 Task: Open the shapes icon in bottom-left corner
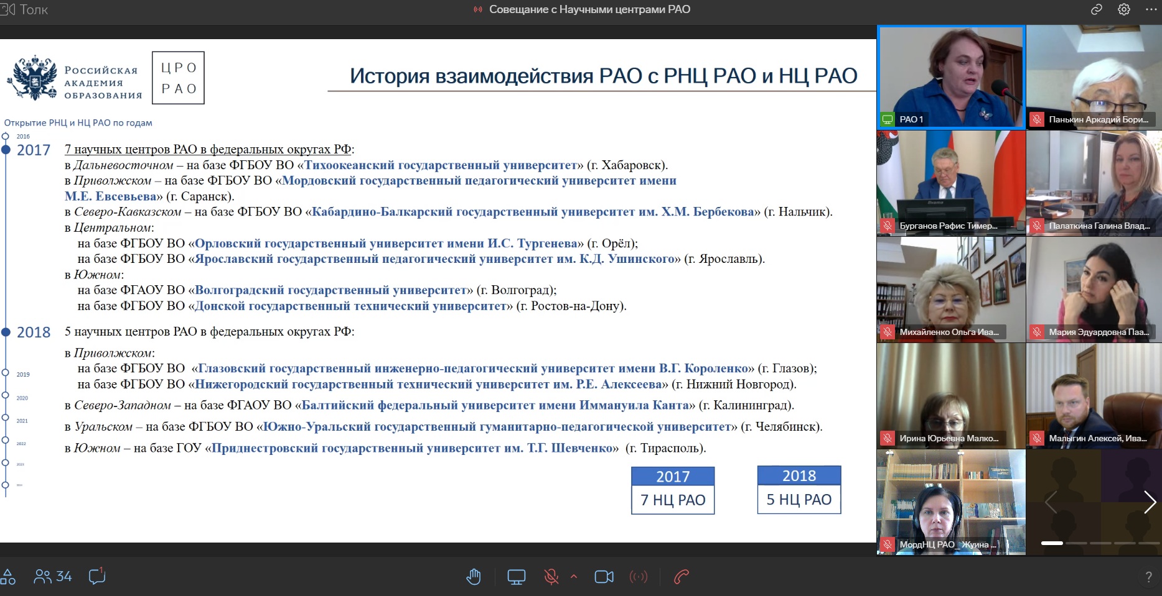8,577
